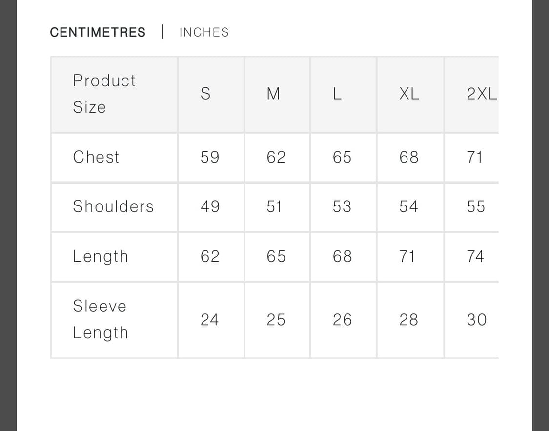The image size is (549, 431).
Task: Click the L size column header
Action: [337, 94]
